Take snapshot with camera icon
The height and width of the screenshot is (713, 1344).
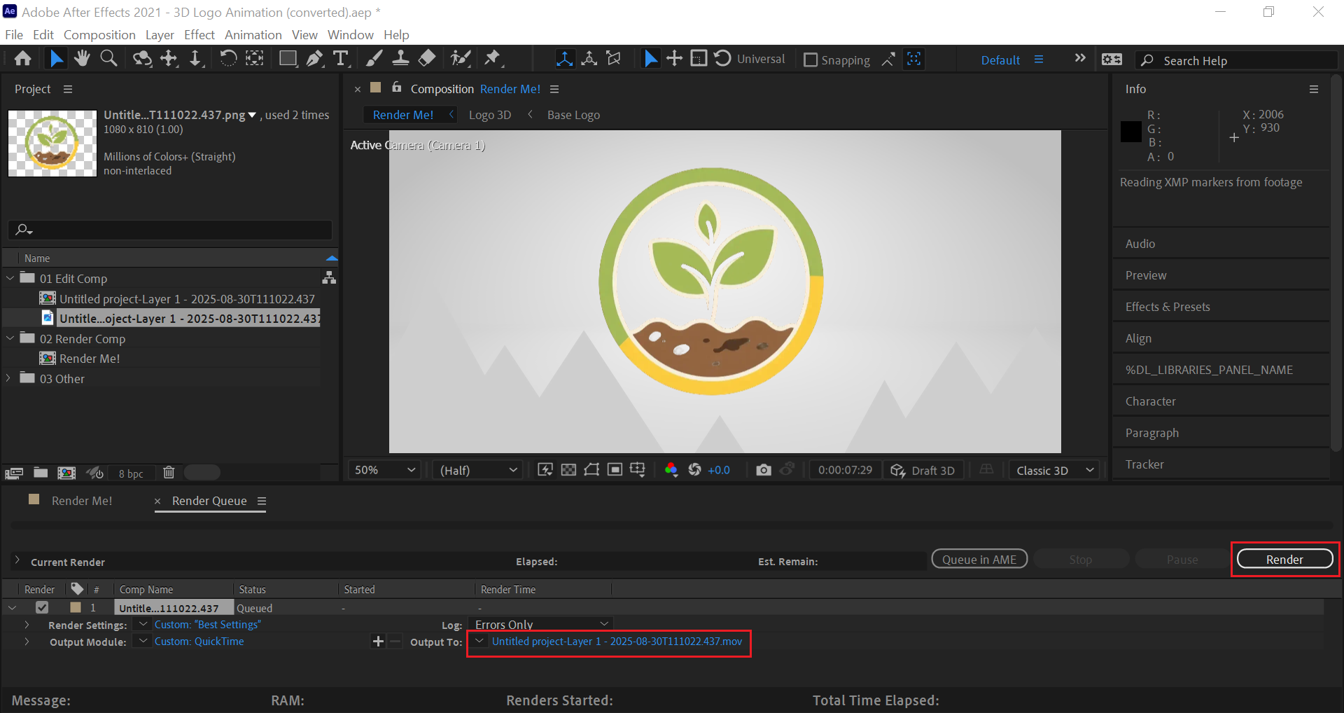click(x=764, y=470)
